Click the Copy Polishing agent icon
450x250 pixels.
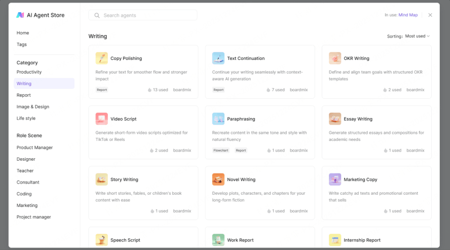[101, 58]
